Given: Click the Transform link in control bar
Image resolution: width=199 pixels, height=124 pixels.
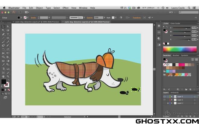Looking at the screenshot, I should click(x=137, y=18).
